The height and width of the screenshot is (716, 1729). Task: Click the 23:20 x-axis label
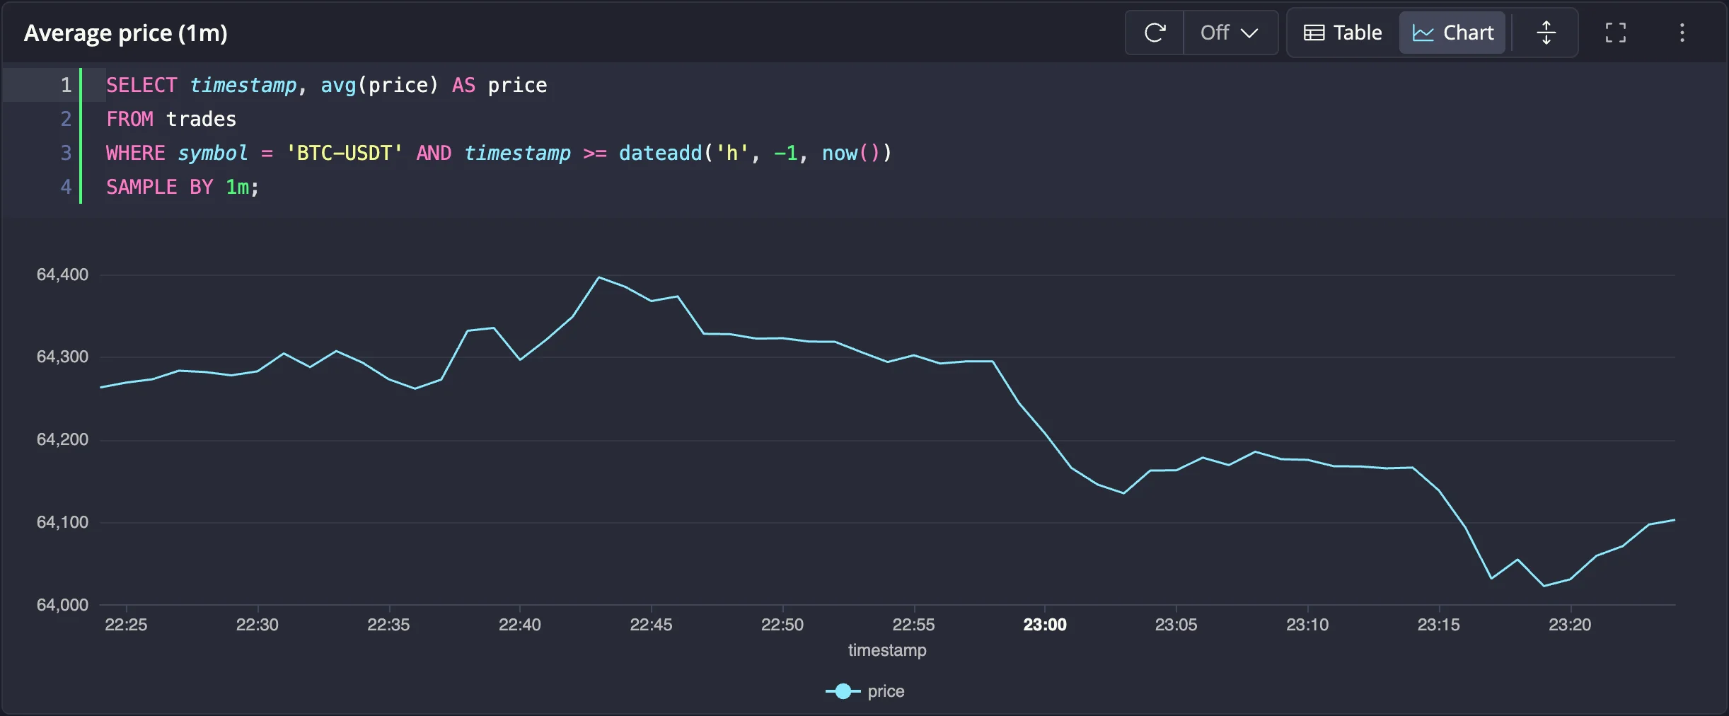pos(1570,625)
